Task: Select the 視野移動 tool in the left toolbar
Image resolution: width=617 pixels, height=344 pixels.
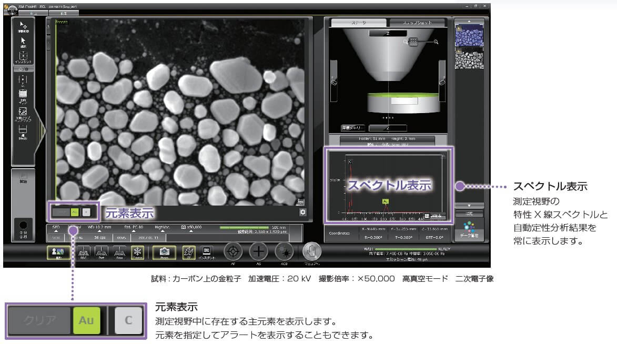Action: click(x=24, y=26)
